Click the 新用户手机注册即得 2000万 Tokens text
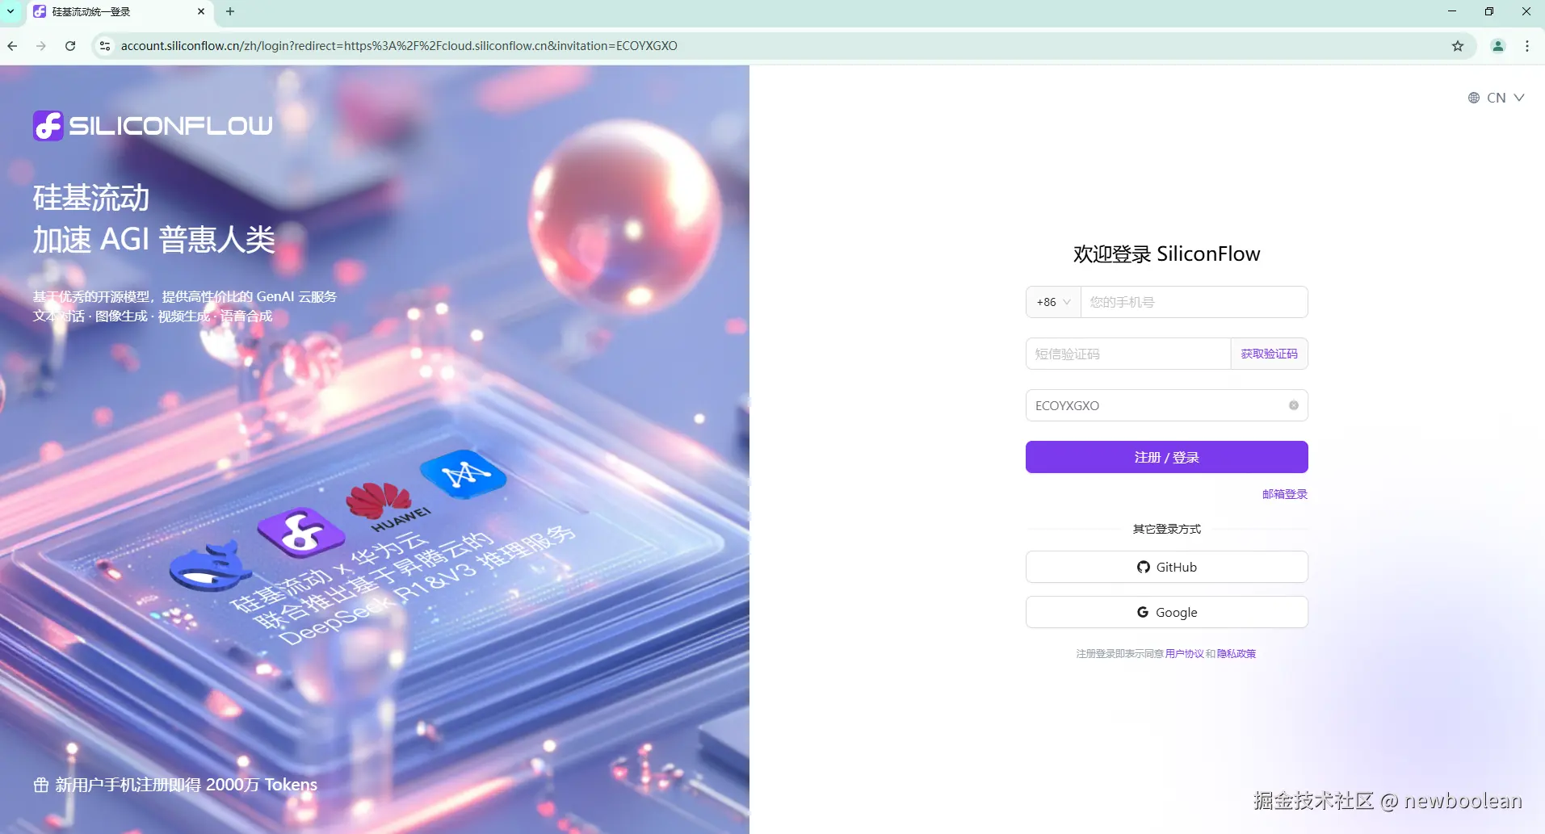1545x834 pixels. coord(186,785)
